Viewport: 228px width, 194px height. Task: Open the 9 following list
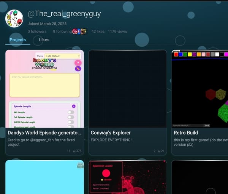pyautogui.click(x=62, y=32)
